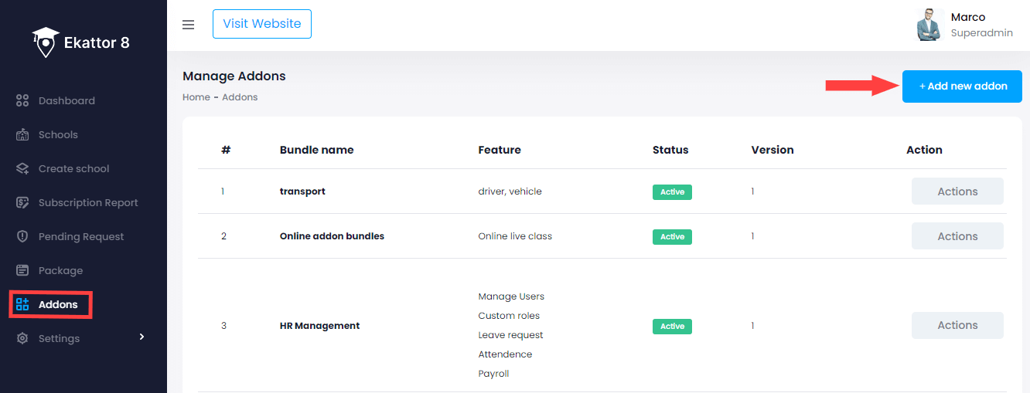Click the Dashboard grid icon in sidebar
The image size is (1030, 393).
[x=22, y=101]
